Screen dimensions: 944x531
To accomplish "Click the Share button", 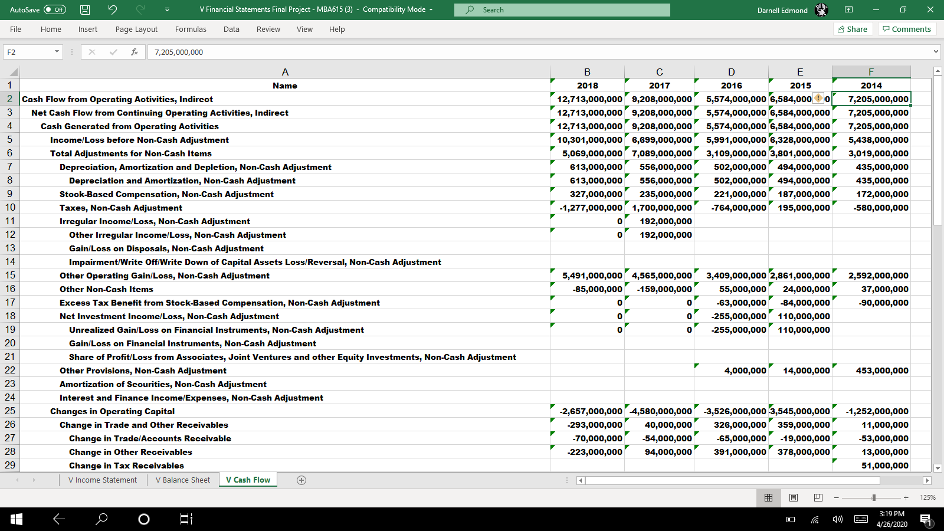I will [x=853, y=29].
